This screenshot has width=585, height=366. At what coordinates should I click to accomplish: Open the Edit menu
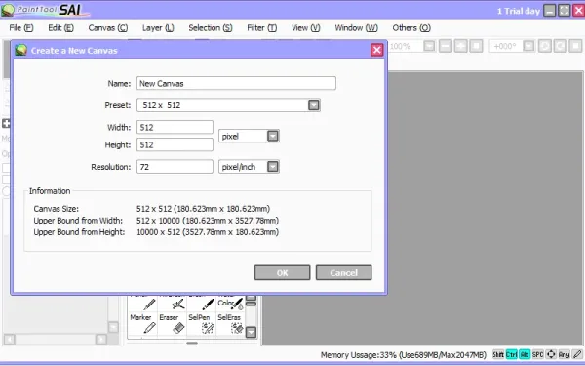tap(60, 28)
